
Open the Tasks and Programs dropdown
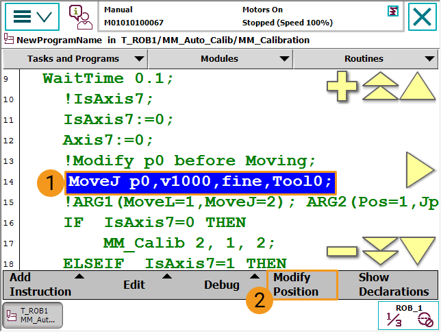[x=75, y=59]
